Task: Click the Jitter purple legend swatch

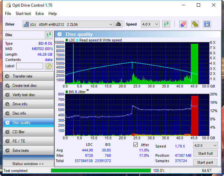Action: tap(76, 92)
